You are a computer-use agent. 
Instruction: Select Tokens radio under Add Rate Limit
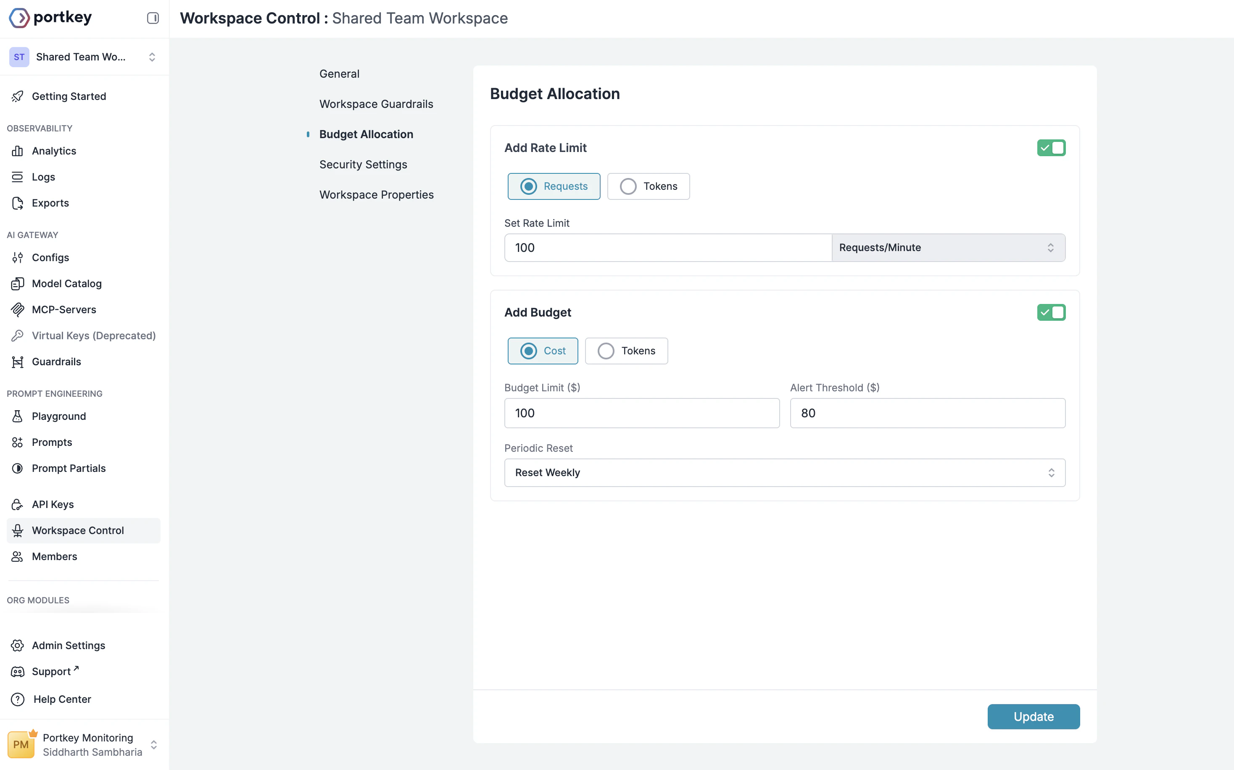[x=628, y=186]
